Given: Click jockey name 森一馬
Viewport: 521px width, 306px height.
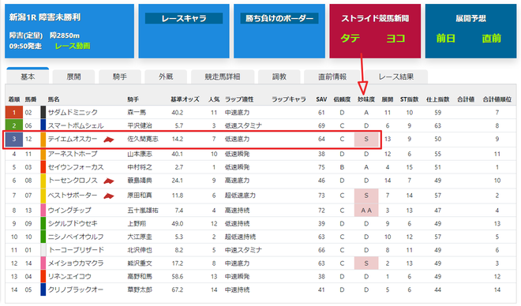Looking at the screenshot, I should (x=137, y=113).
